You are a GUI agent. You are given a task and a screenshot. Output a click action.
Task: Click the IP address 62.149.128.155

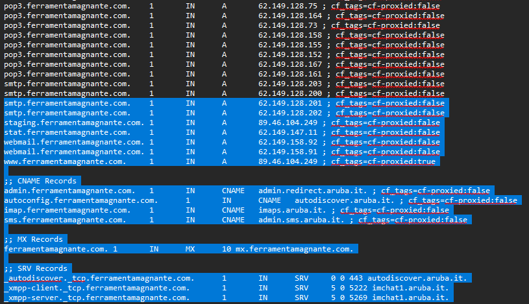290,45
